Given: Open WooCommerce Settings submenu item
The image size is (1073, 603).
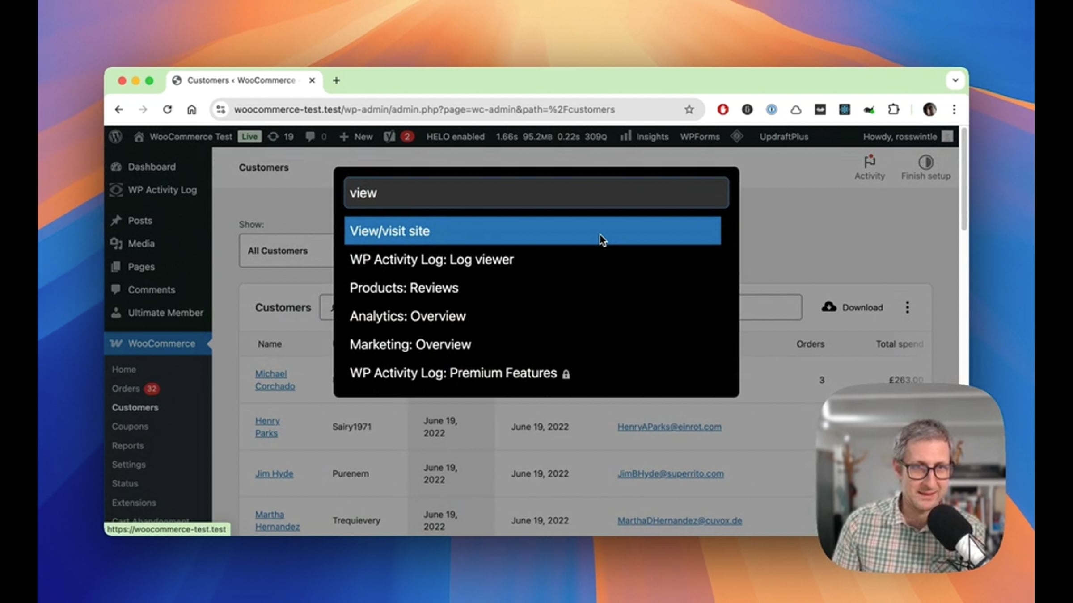Looking at the screenshot, I should coord(129,465).
